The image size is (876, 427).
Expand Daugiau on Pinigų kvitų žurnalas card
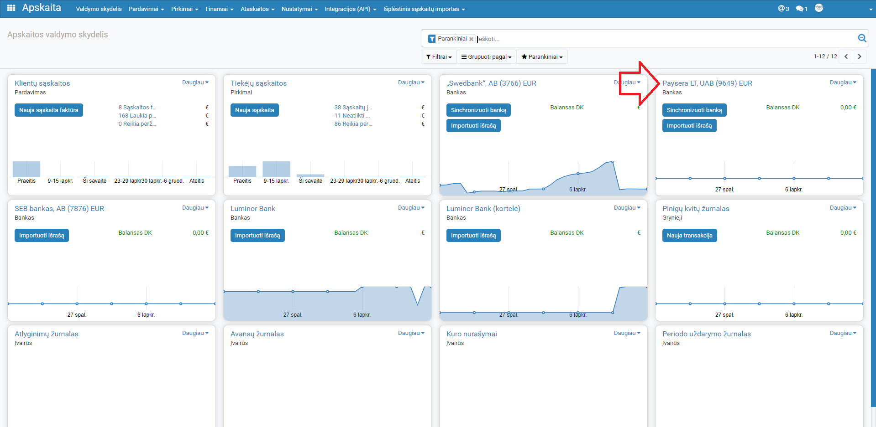click(x=843, y=208)
